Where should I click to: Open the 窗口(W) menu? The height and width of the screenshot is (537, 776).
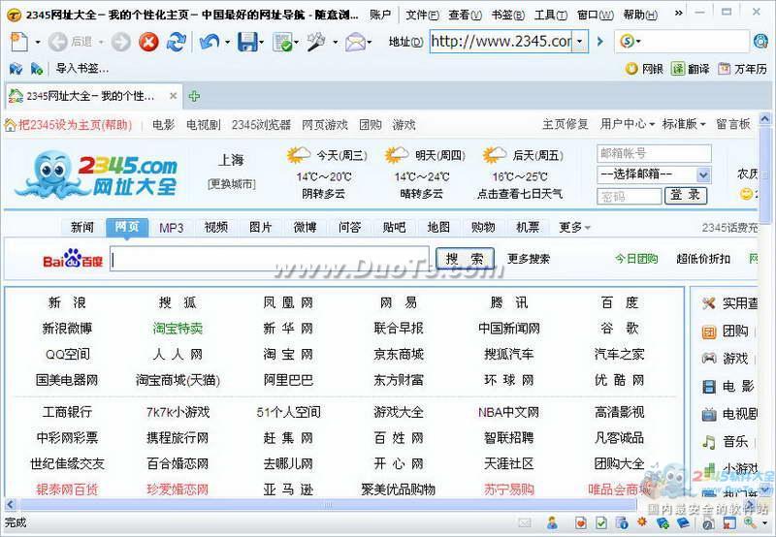(596, 15)
